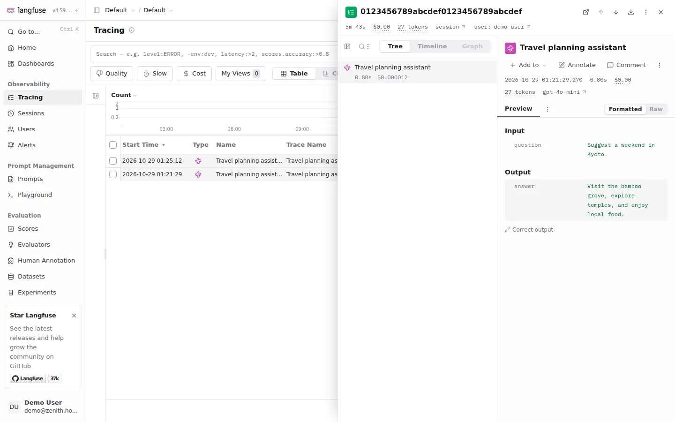Switch to Table view
The image size is (675, 422).
pyautogui.click(x=294, y=74)
